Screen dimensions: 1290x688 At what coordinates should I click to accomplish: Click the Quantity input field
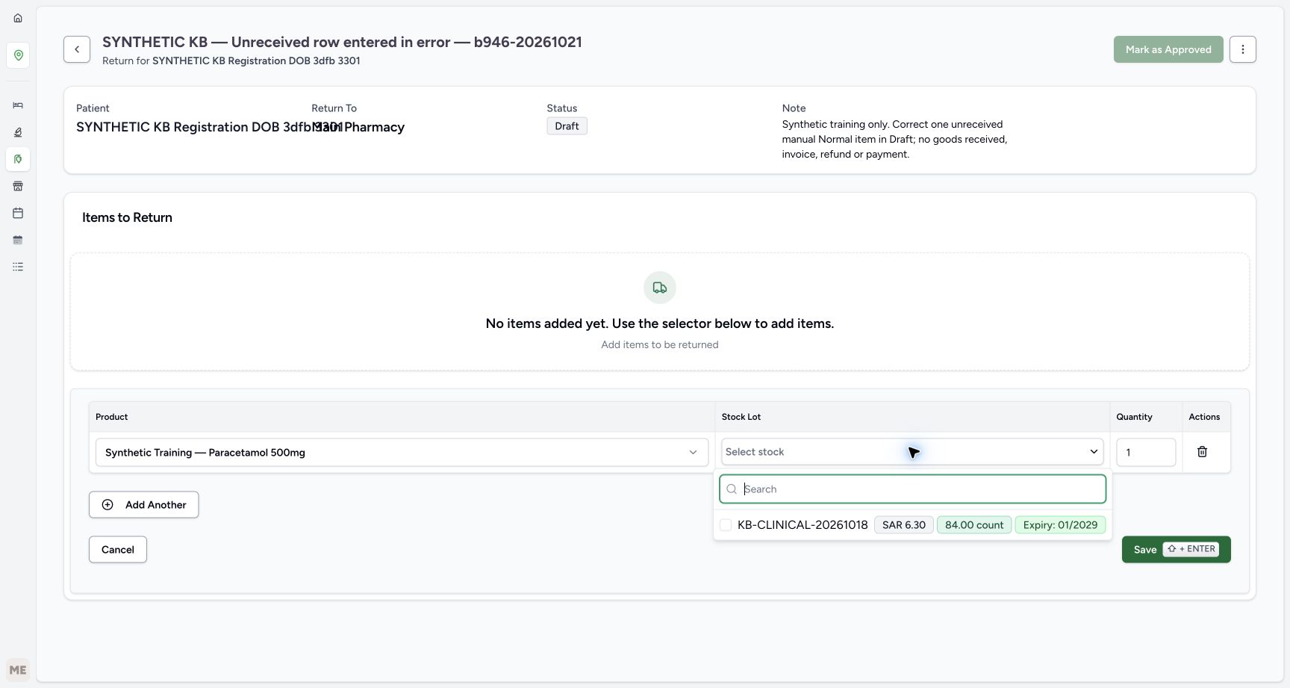pos(1146,453)
